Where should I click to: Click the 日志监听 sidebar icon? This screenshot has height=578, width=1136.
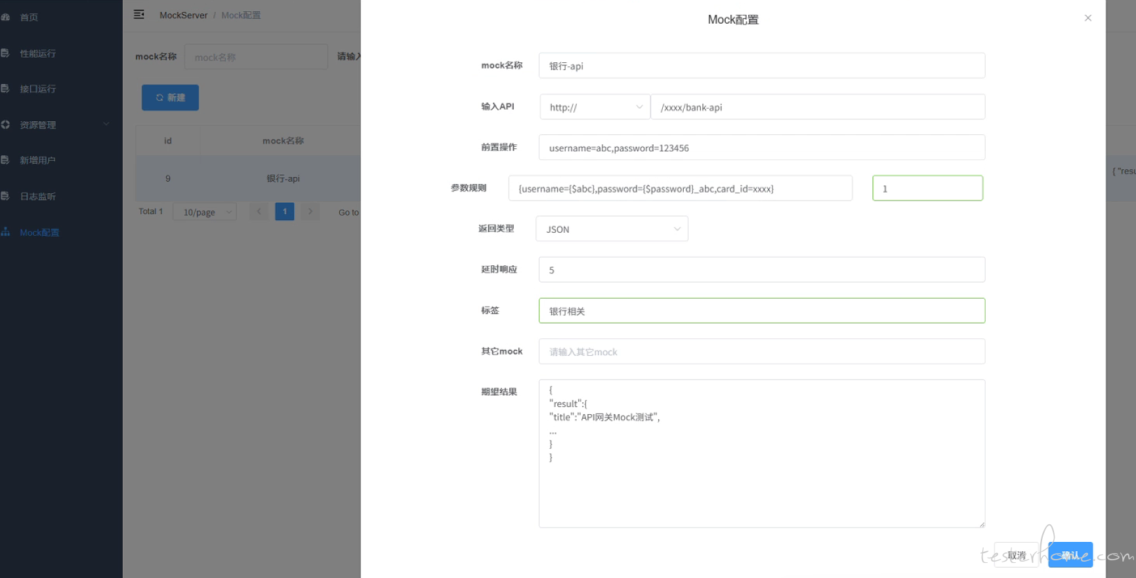(x=5, y=196)
